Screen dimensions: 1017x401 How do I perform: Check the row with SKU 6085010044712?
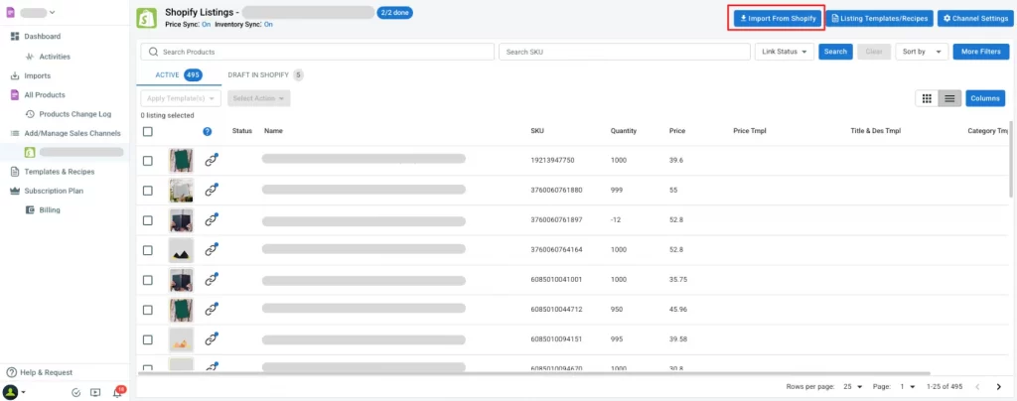[x=148, y=310]
